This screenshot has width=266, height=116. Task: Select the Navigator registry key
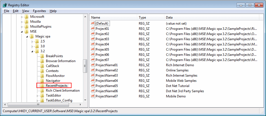click(53, 81)
